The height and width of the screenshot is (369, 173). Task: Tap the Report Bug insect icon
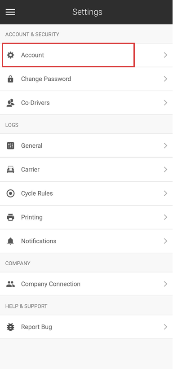point(10,327)
